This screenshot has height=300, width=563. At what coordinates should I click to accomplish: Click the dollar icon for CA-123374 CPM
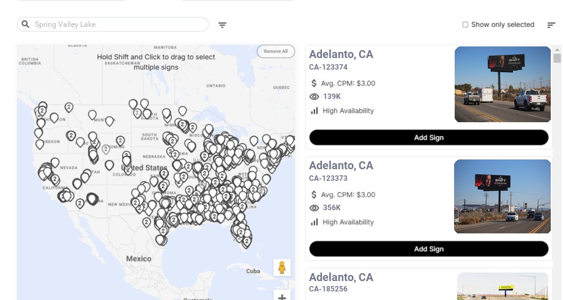click(315, 83)
